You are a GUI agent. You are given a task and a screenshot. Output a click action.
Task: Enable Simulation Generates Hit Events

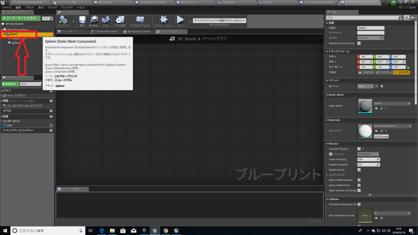click(x=359, y=204)
